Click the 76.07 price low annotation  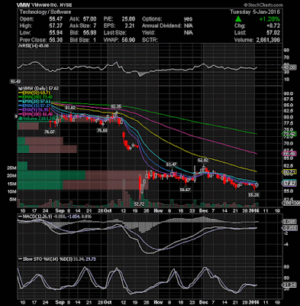point(50,132)
